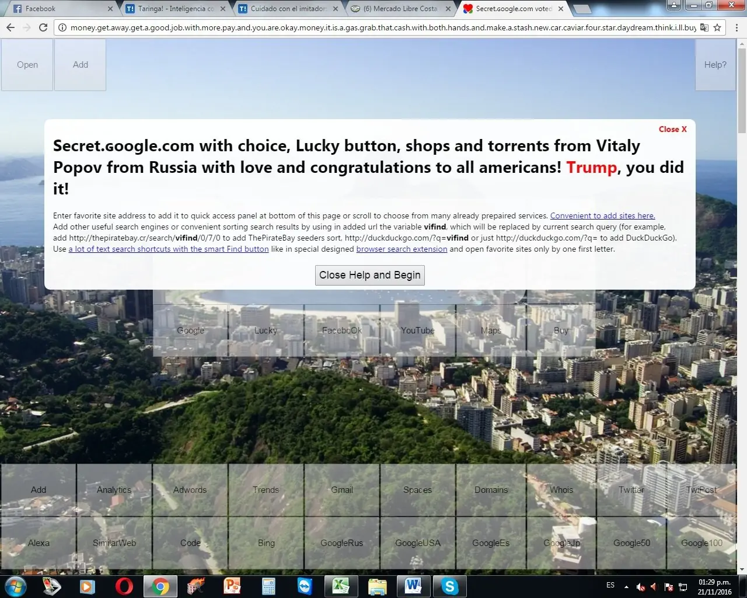Switch to Mercado Libre Costa tab

[x=400, y=9]
